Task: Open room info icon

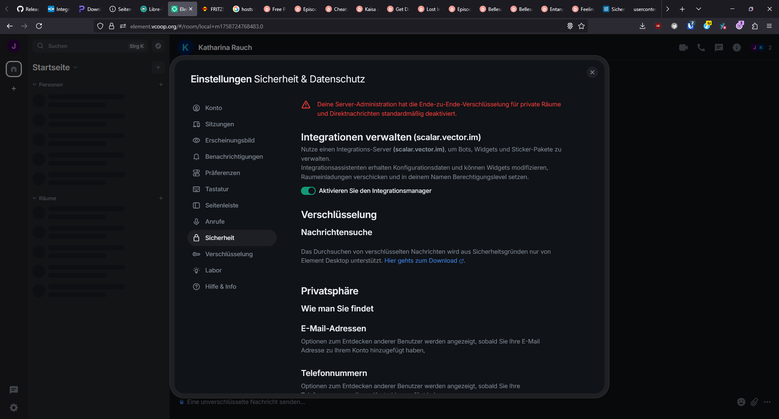Action: [736, 48]
